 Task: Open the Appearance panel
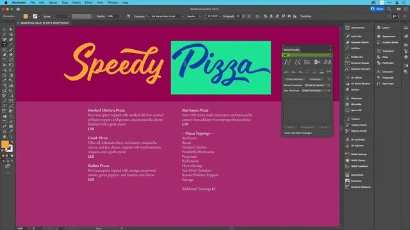pyautogui.click(x=386, y=36)
